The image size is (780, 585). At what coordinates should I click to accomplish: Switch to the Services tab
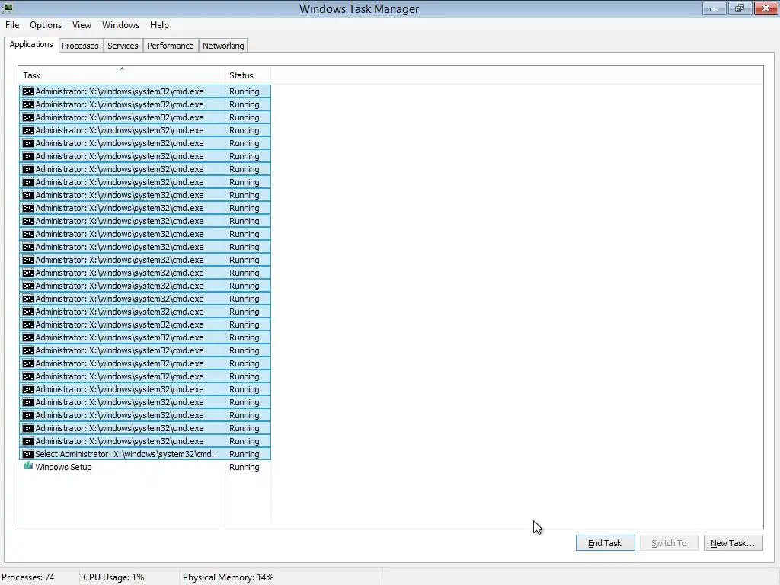[x=123, y=46]
